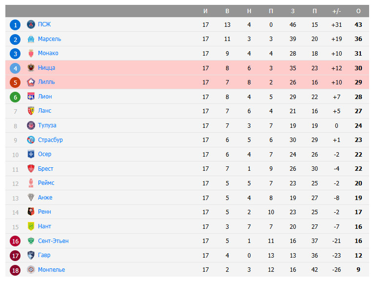Click the Lyon club crest icon

coord(31,97)
